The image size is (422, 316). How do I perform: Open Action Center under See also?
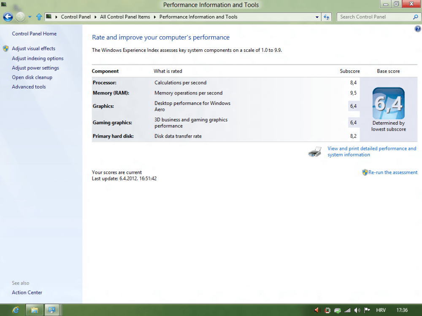point(27,292)
